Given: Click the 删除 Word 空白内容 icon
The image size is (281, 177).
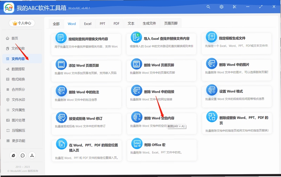Looking at the screenshot, I should coord(137,117).
